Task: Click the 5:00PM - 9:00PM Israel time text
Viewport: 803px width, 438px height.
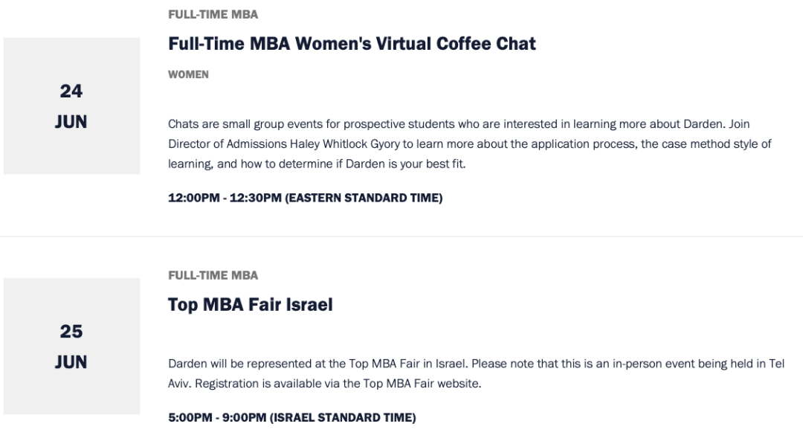Action: coord(292,417)
